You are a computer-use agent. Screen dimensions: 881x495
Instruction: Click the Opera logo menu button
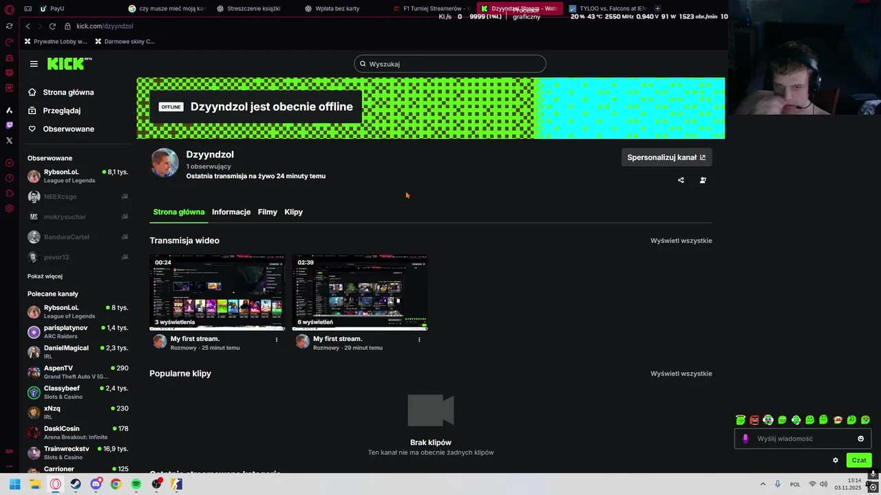coord(9,9)
